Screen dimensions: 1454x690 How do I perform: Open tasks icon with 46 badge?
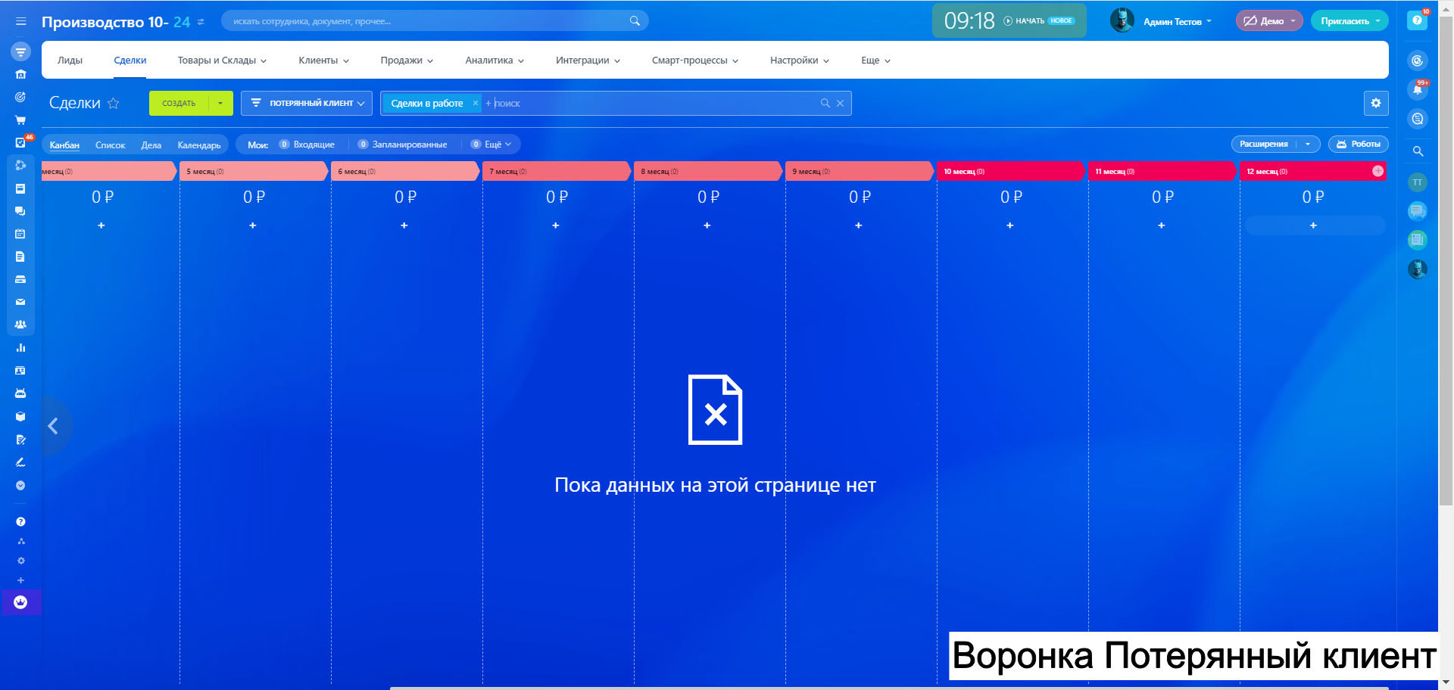click(x=20, y=142)
